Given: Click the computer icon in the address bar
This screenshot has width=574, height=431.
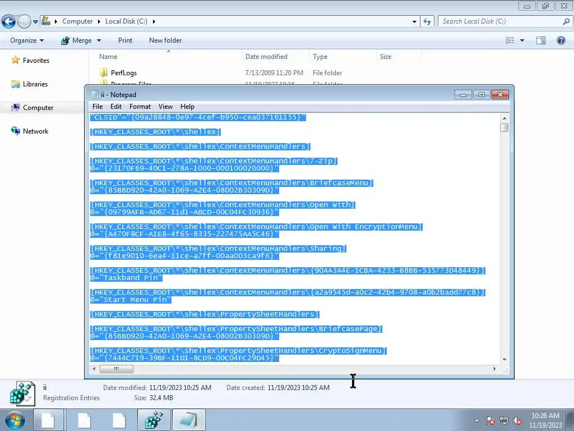Looking at the screenshot, I should tap(46, 21).
